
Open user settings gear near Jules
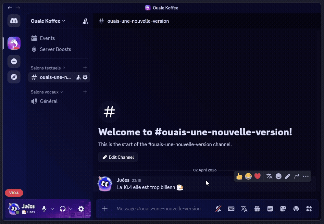(81, 209)
